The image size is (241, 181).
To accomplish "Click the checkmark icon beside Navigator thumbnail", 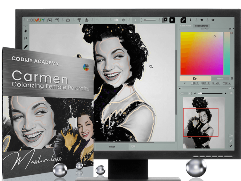I will tap(231, 146).
